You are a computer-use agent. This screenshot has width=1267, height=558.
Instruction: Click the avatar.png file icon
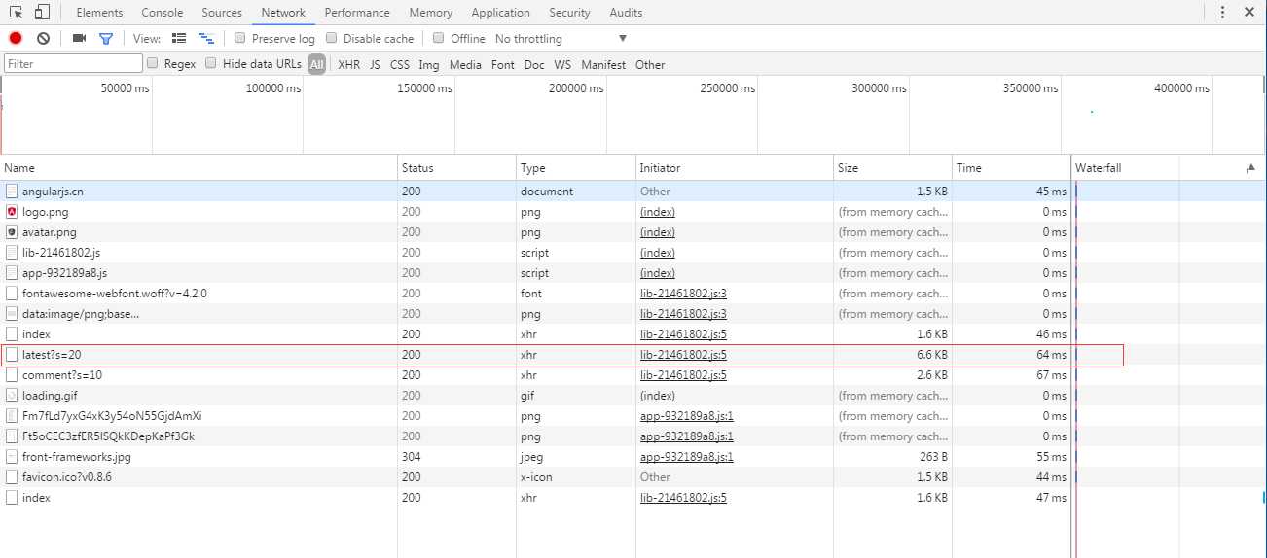point(12,232)
